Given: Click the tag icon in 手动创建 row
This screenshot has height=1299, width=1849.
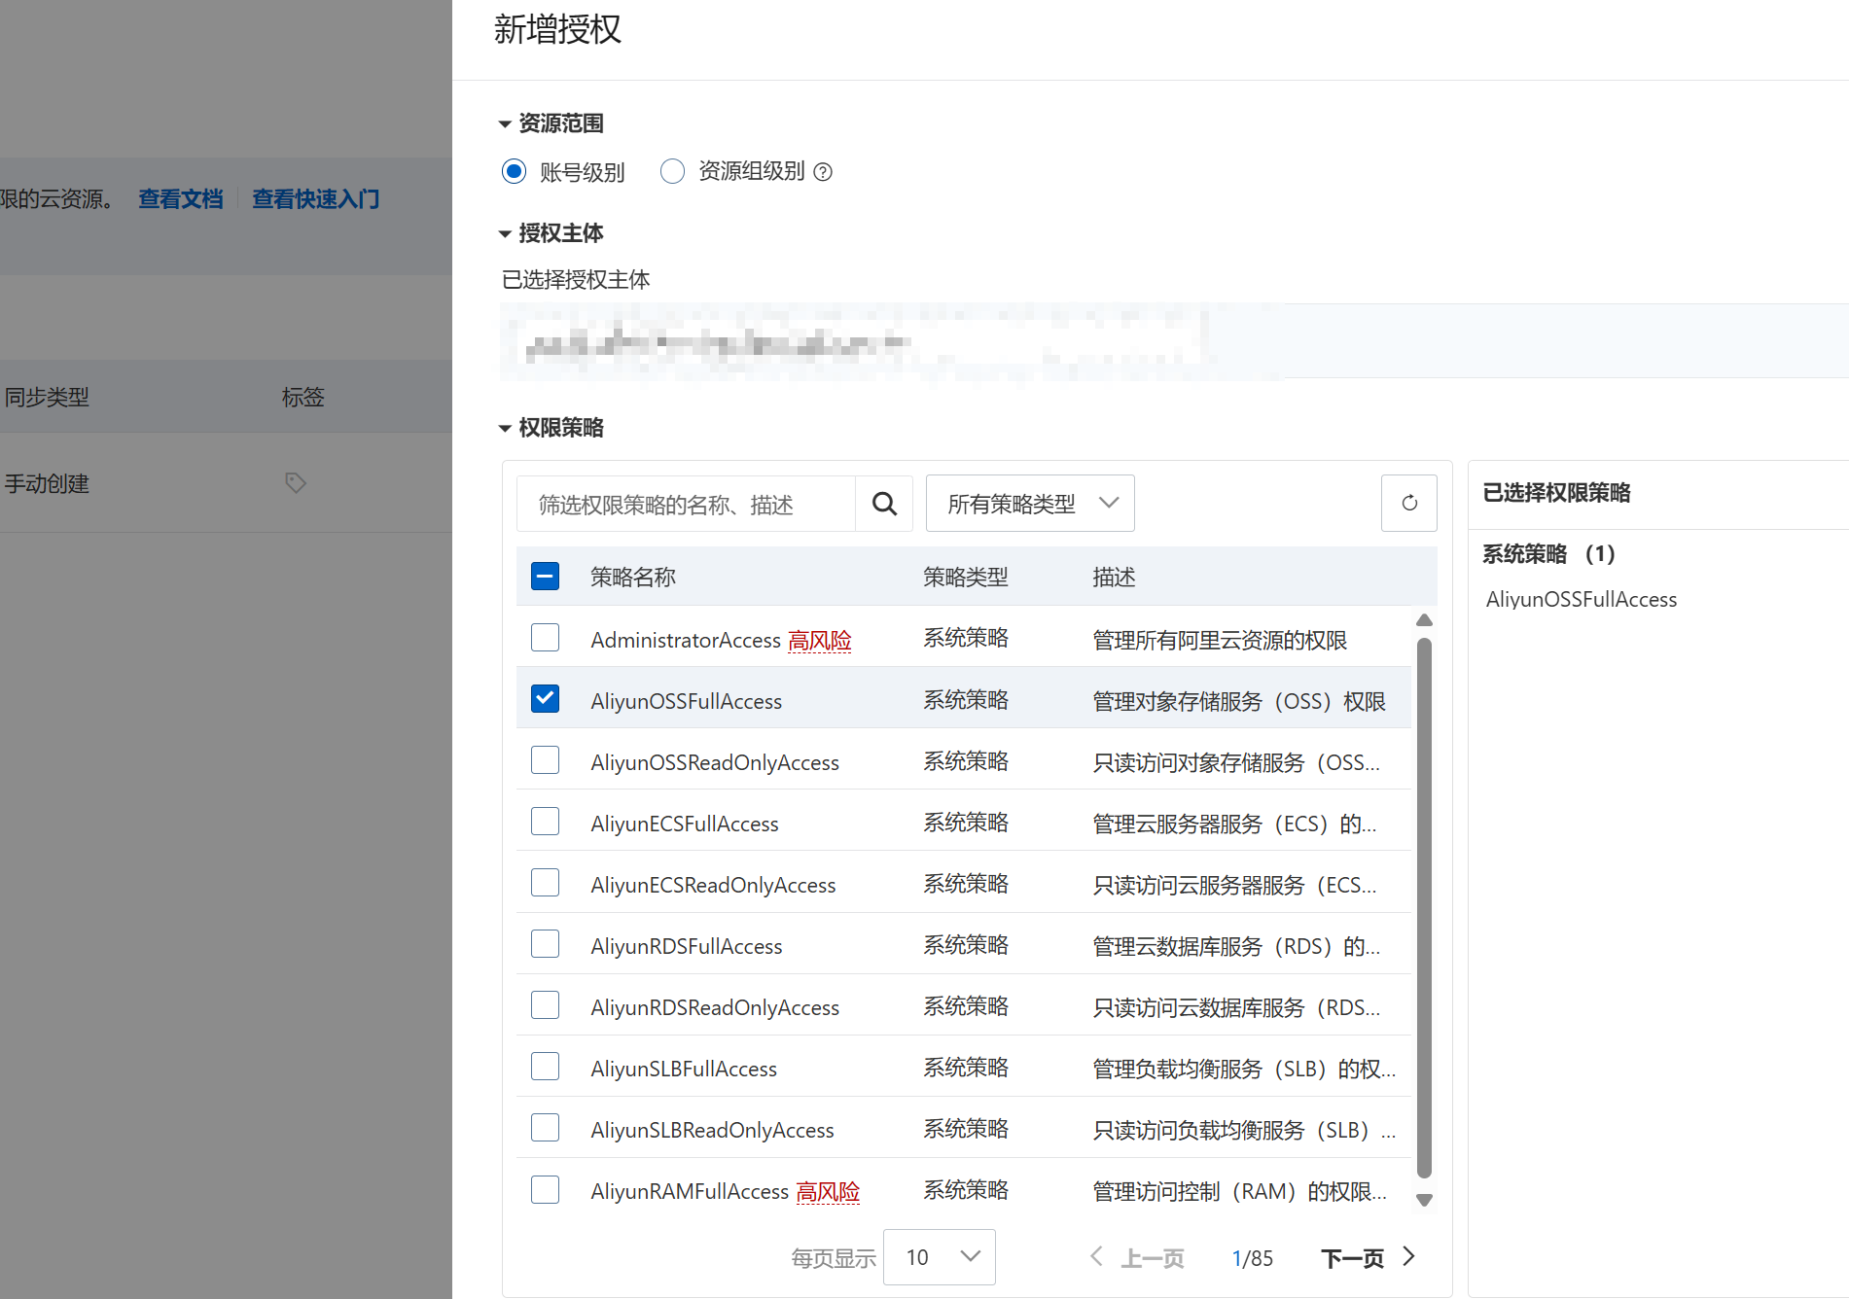Looking at the screenshot, I should [x=296, y=482].
